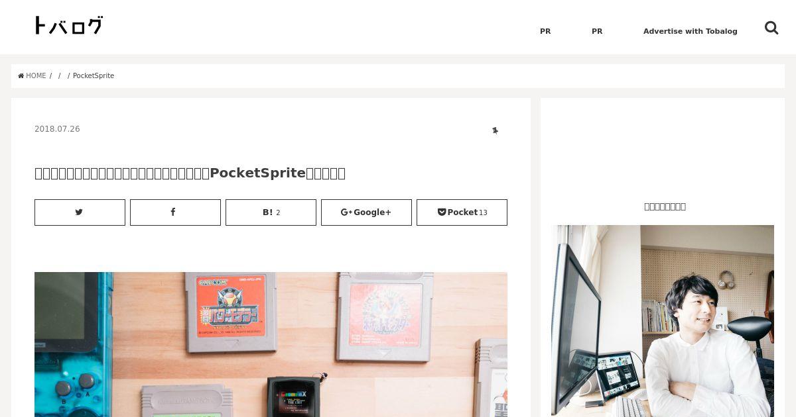
Task: Click the PocketSprite breadcrumb entry
Action: click(94, 75)
